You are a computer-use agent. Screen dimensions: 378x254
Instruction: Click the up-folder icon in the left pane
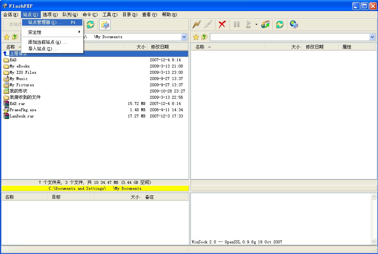click(x=15, y=37)
